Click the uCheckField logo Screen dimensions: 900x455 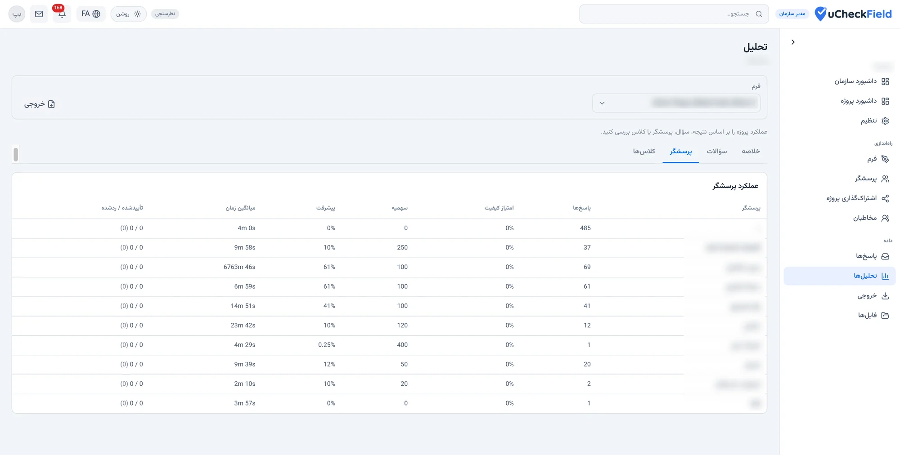[853, 14]
